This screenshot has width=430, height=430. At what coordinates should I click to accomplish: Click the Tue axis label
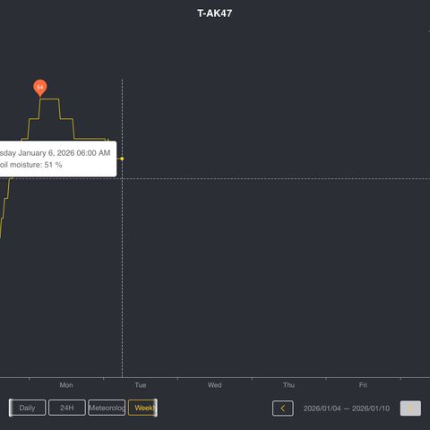pyautogui.click(x=141, y=385)
